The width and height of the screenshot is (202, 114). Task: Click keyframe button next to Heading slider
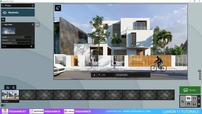(33, 37)
